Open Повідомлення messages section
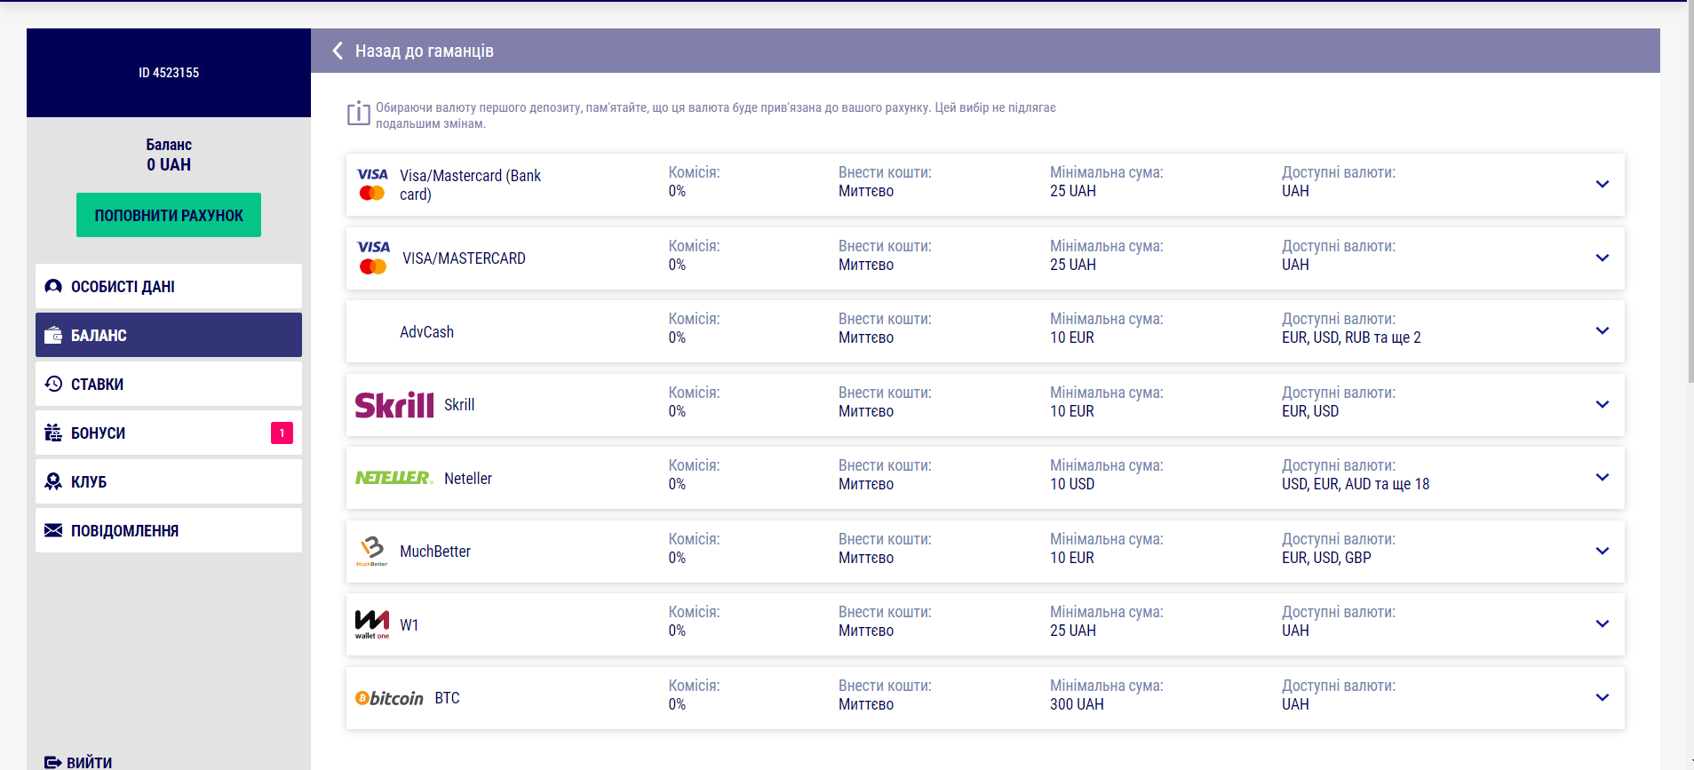This screenshot has height=770, width=1694. click(169, 530)
